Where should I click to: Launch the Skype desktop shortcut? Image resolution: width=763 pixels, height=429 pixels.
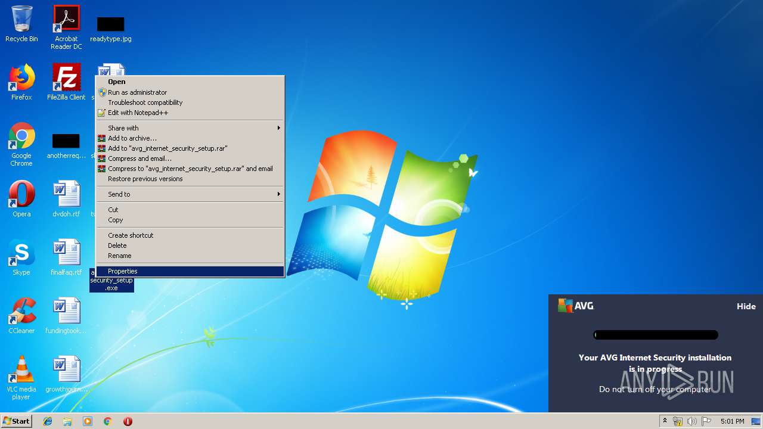coord(21,257)
